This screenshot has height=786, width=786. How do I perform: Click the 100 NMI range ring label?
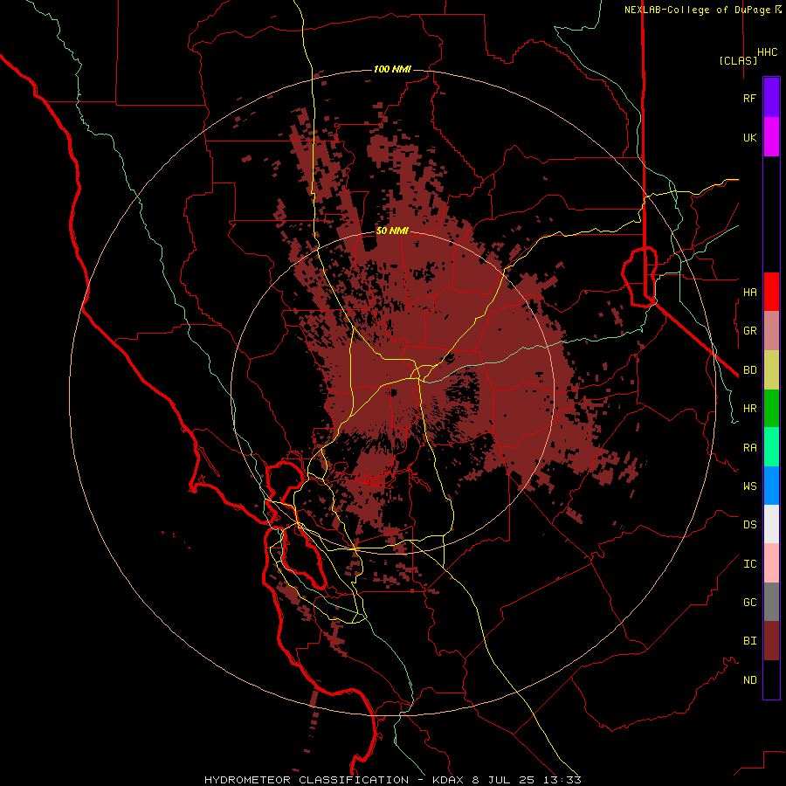pos(392,69)
